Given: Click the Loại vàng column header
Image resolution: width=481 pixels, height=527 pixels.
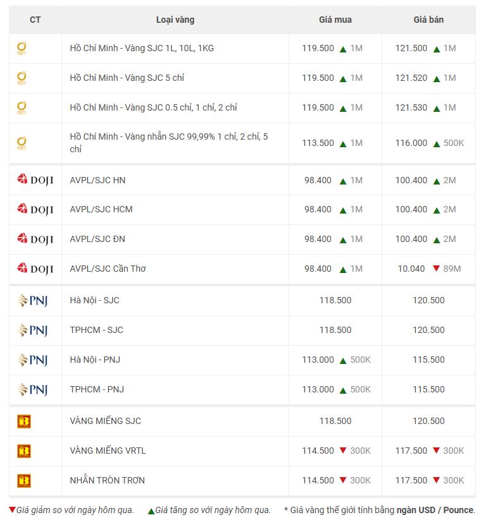Looking at the screenshot, I should click(175, 20).
